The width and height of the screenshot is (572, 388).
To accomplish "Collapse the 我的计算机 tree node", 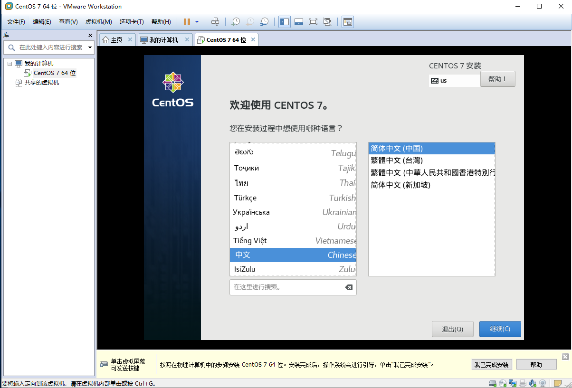I will [x=10, y=64].
